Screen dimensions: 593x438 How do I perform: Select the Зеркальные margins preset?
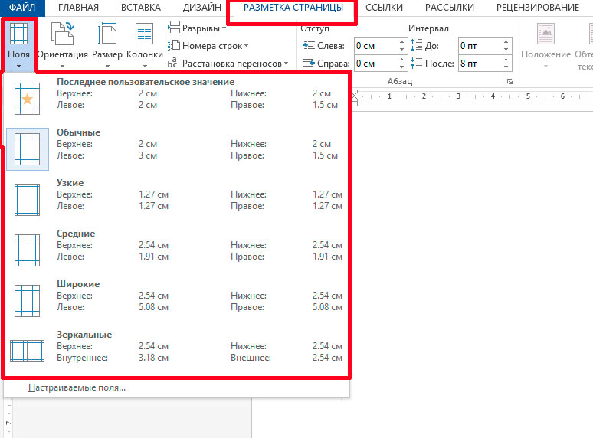(178, 351)
